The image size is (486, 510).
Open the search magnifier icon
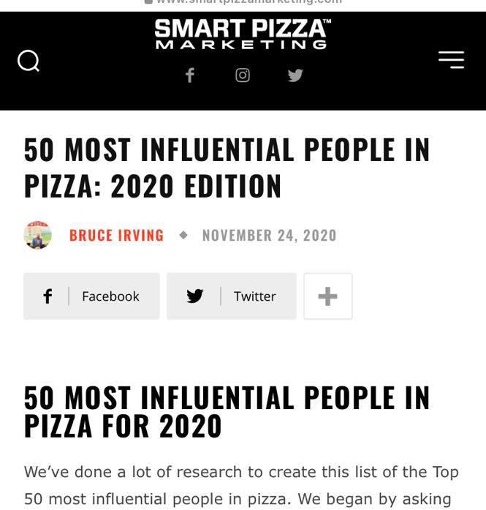click(x=29, y=61)
